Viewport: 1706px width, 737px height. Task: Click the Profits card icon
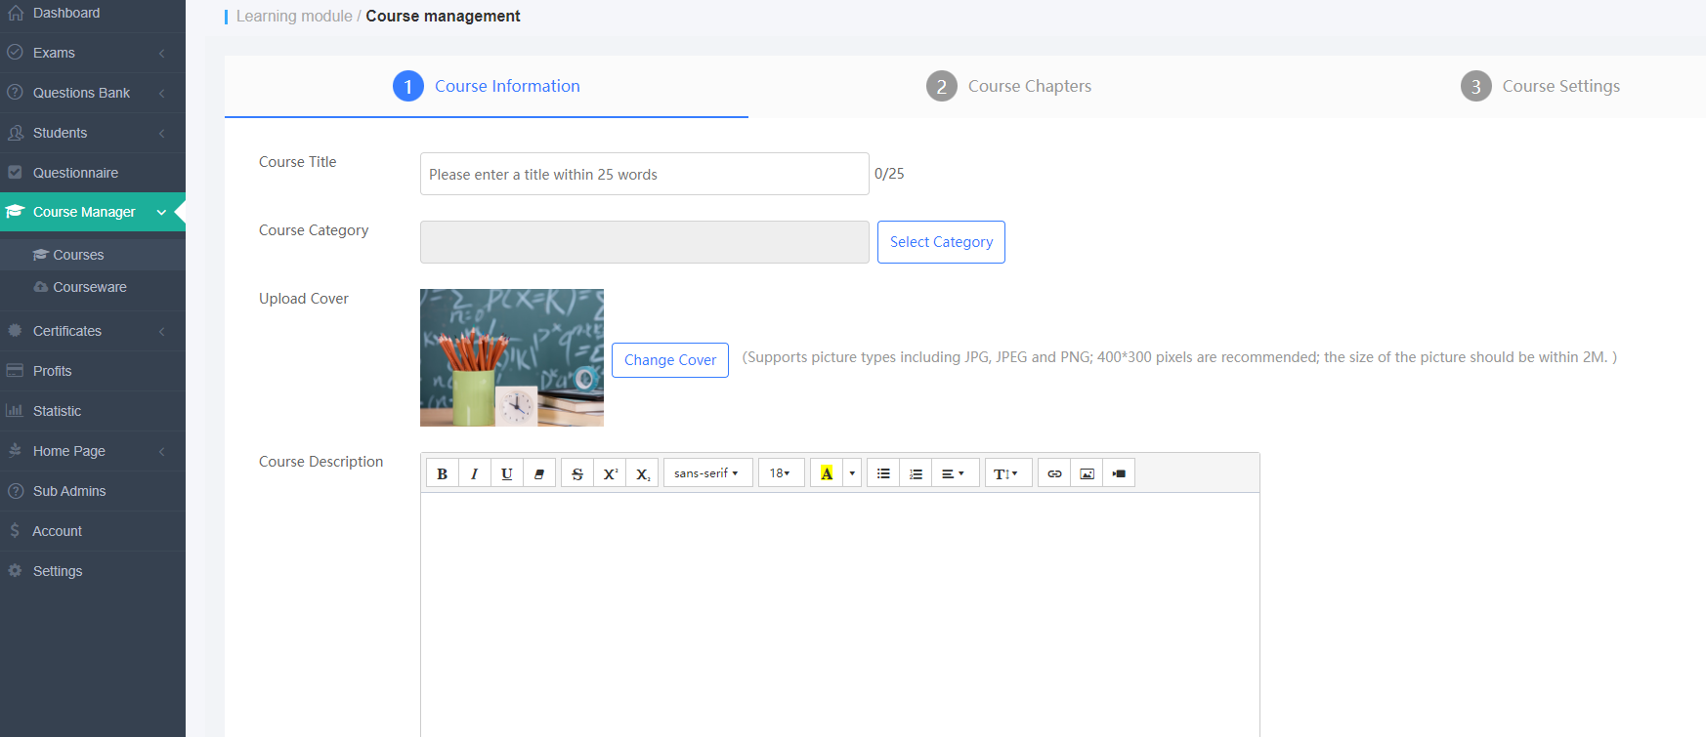pos(16,371)
